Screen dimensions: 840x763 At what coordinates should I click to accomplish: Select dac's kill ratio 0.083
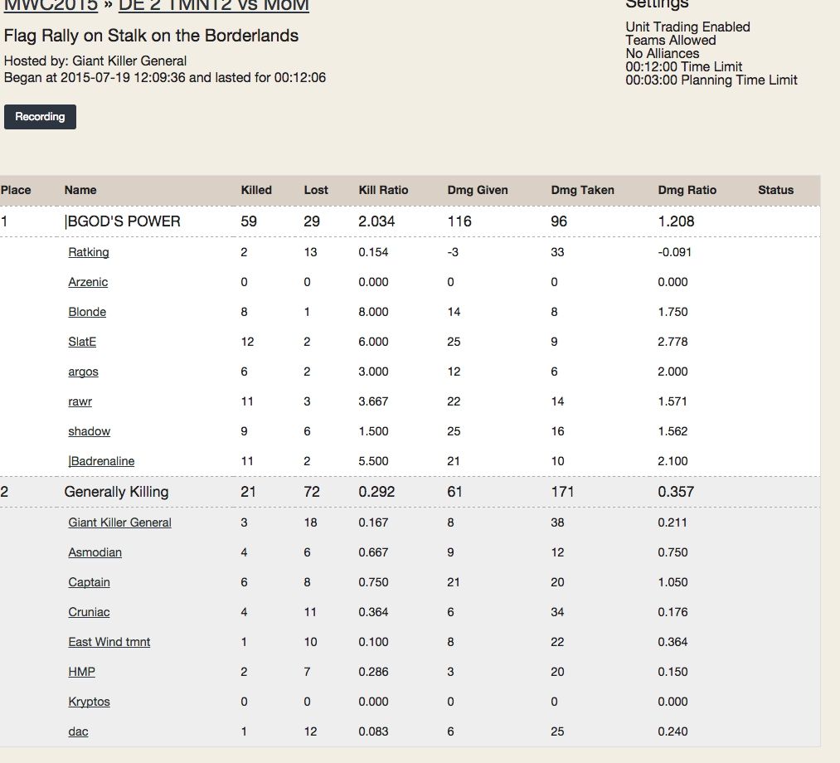click(373, 732)
